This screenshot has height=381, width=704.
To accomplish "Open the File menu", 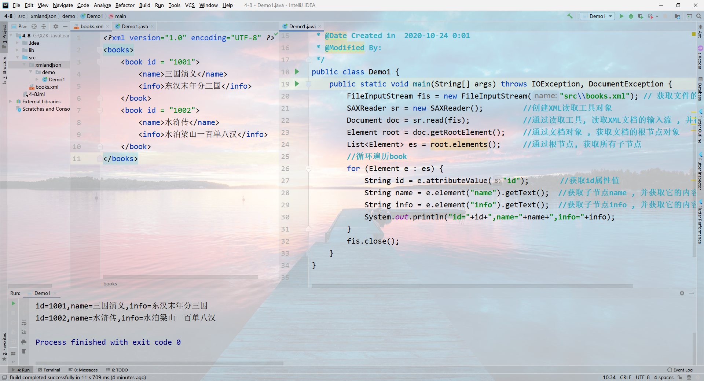I will 16,5.
